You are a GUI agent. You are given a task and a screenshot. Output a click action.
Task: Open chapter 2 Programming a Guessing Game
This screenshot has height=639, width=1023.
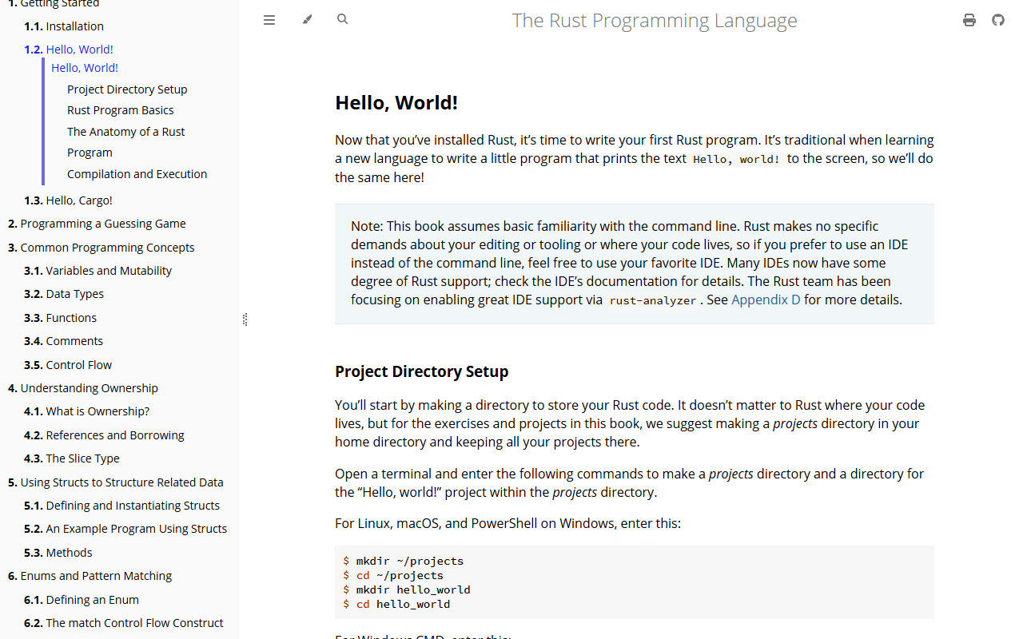pos(97,224)
